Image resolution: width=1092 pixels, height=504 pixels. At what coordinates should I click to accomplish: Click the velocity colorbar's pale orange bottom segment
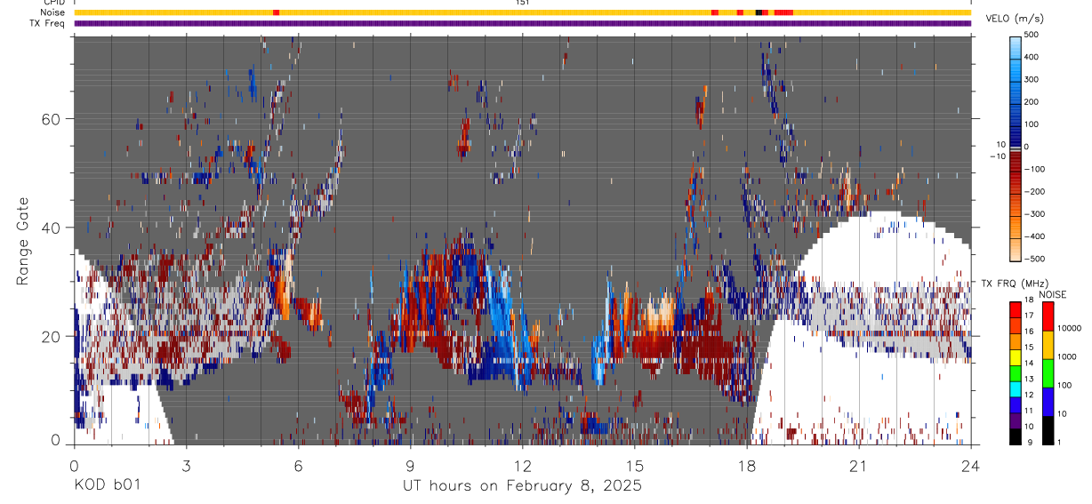coord(1015,249)
